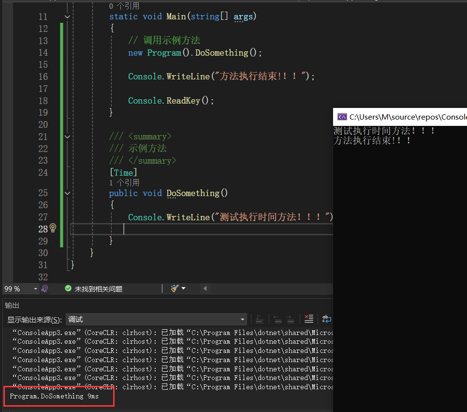Click the horizontal scrollbar left arrow
The image size is (467, 412).
click(205, 289)
